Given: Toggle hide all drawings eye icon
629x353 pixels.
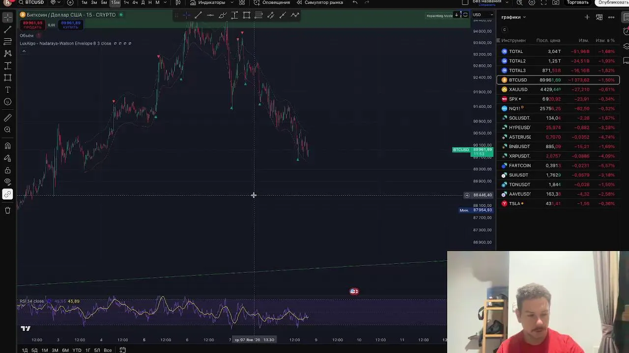Looking at the screenshot, I should tap(7, 182).
